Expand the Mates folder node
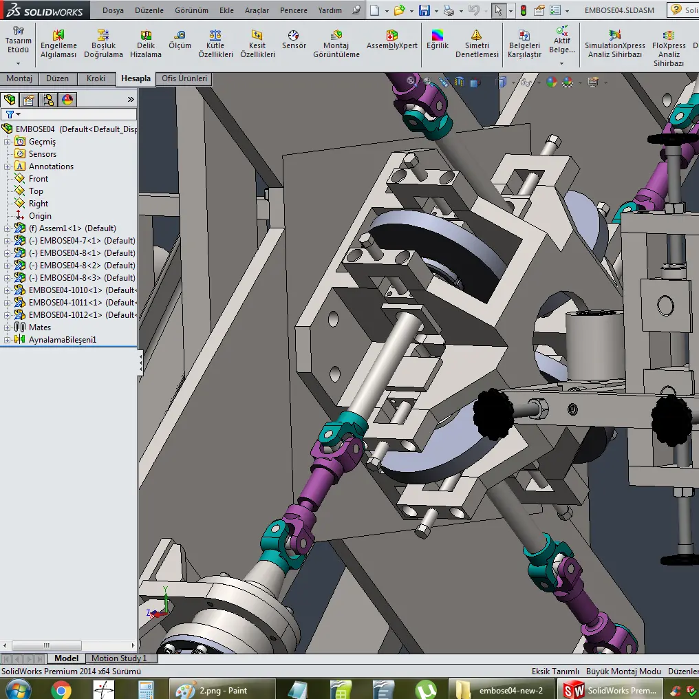The image size is (699, 699). [7, 327]
